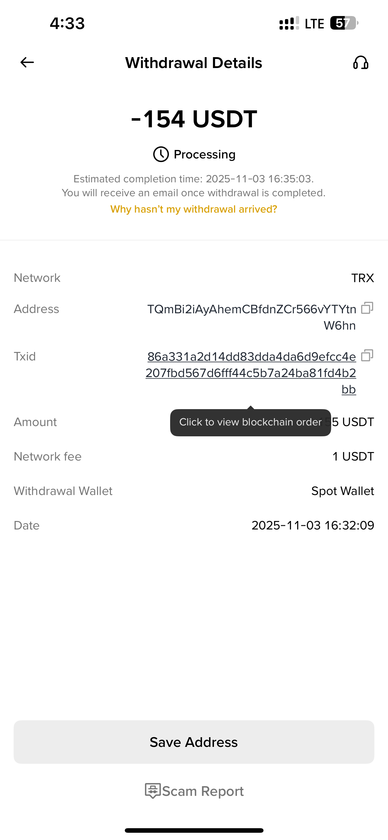
Task: Tap the 1 USDT network fee value
Action: coord(353,457)
